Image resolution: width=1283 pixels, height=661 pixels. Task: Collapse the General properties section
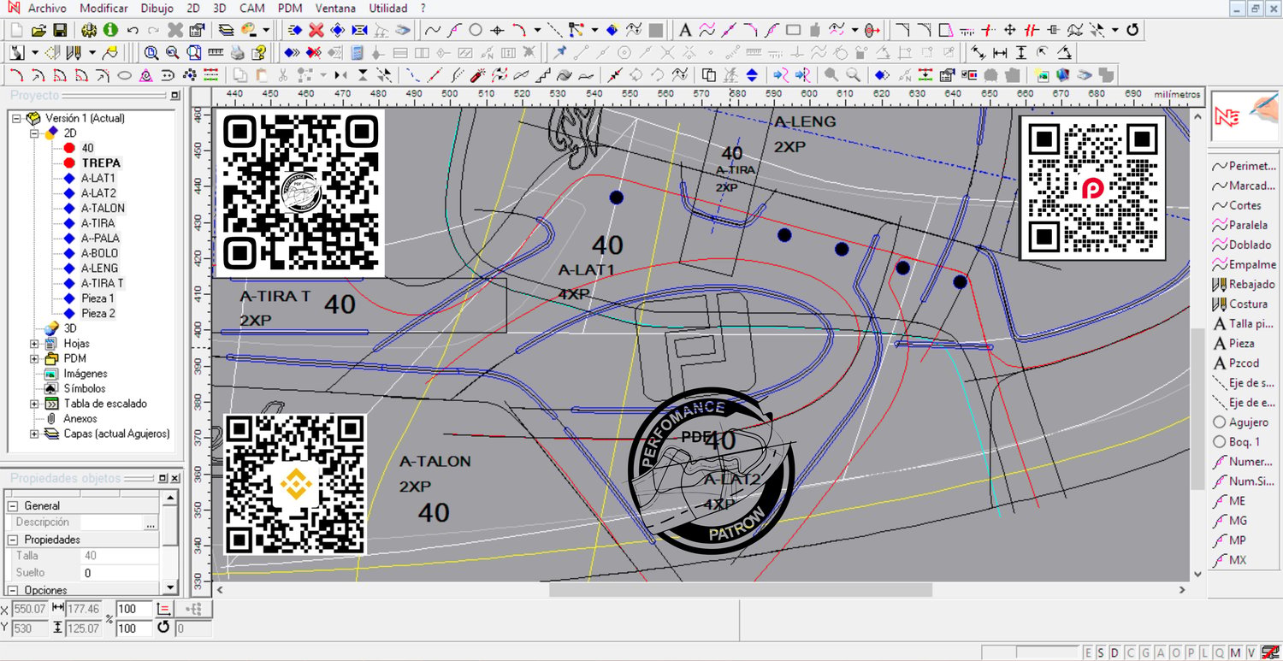pos(13,505)
